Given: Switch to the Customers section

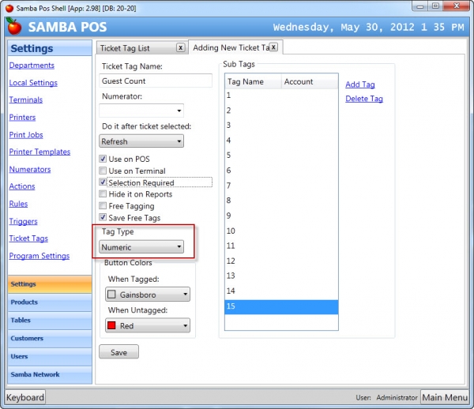Looking at the screenshot, I should (50, 338).
